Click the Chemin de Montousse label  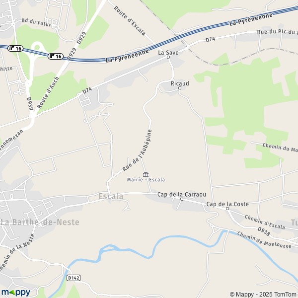point(264,240)
